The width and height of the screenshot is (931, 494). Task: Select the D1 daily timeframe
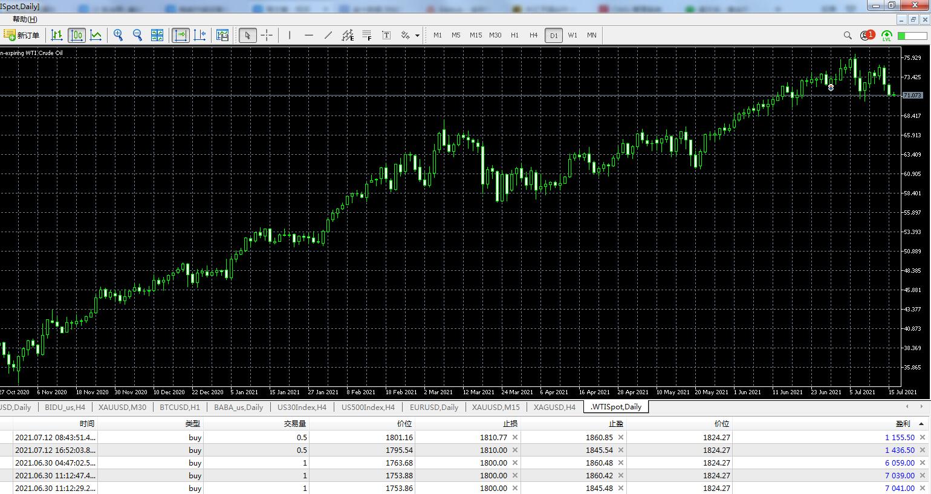coord(553,35)
